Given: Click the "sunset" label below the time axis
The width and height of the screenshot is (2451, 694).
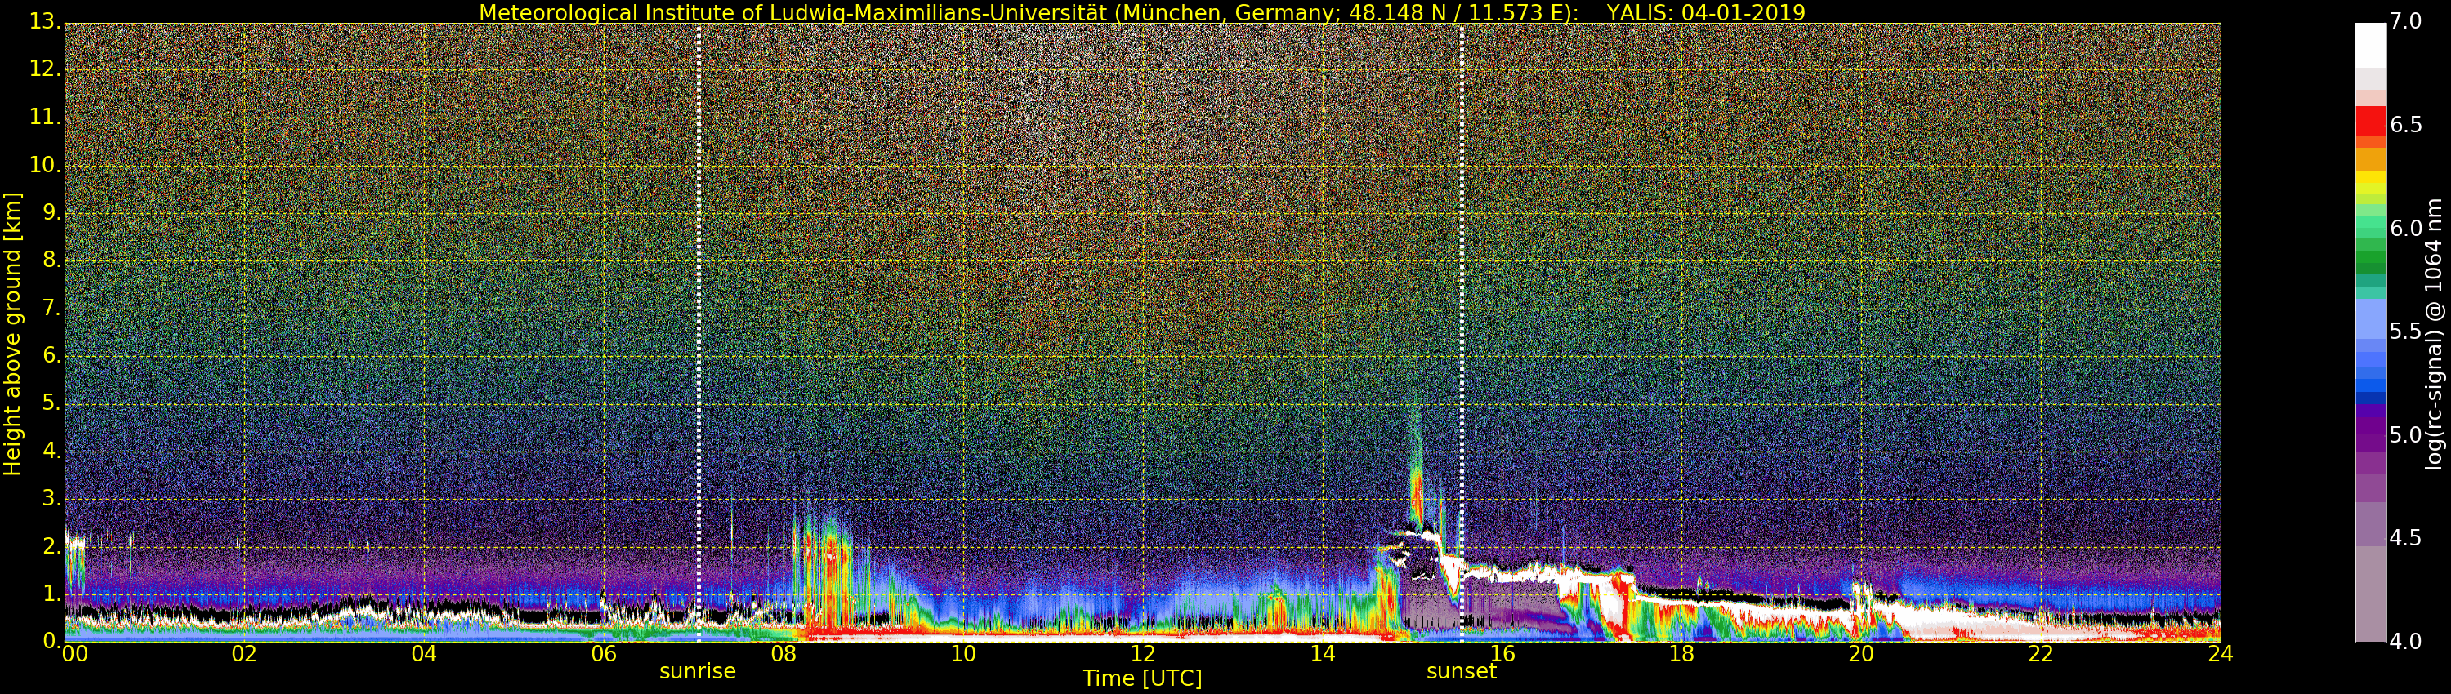Looking at the screenshot, I should point(1462,671).
